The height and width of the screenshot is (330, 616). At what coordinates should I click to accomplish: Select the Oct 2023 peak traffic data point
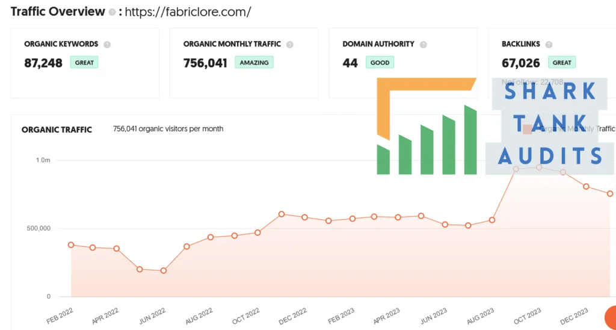tap(539, 167)
